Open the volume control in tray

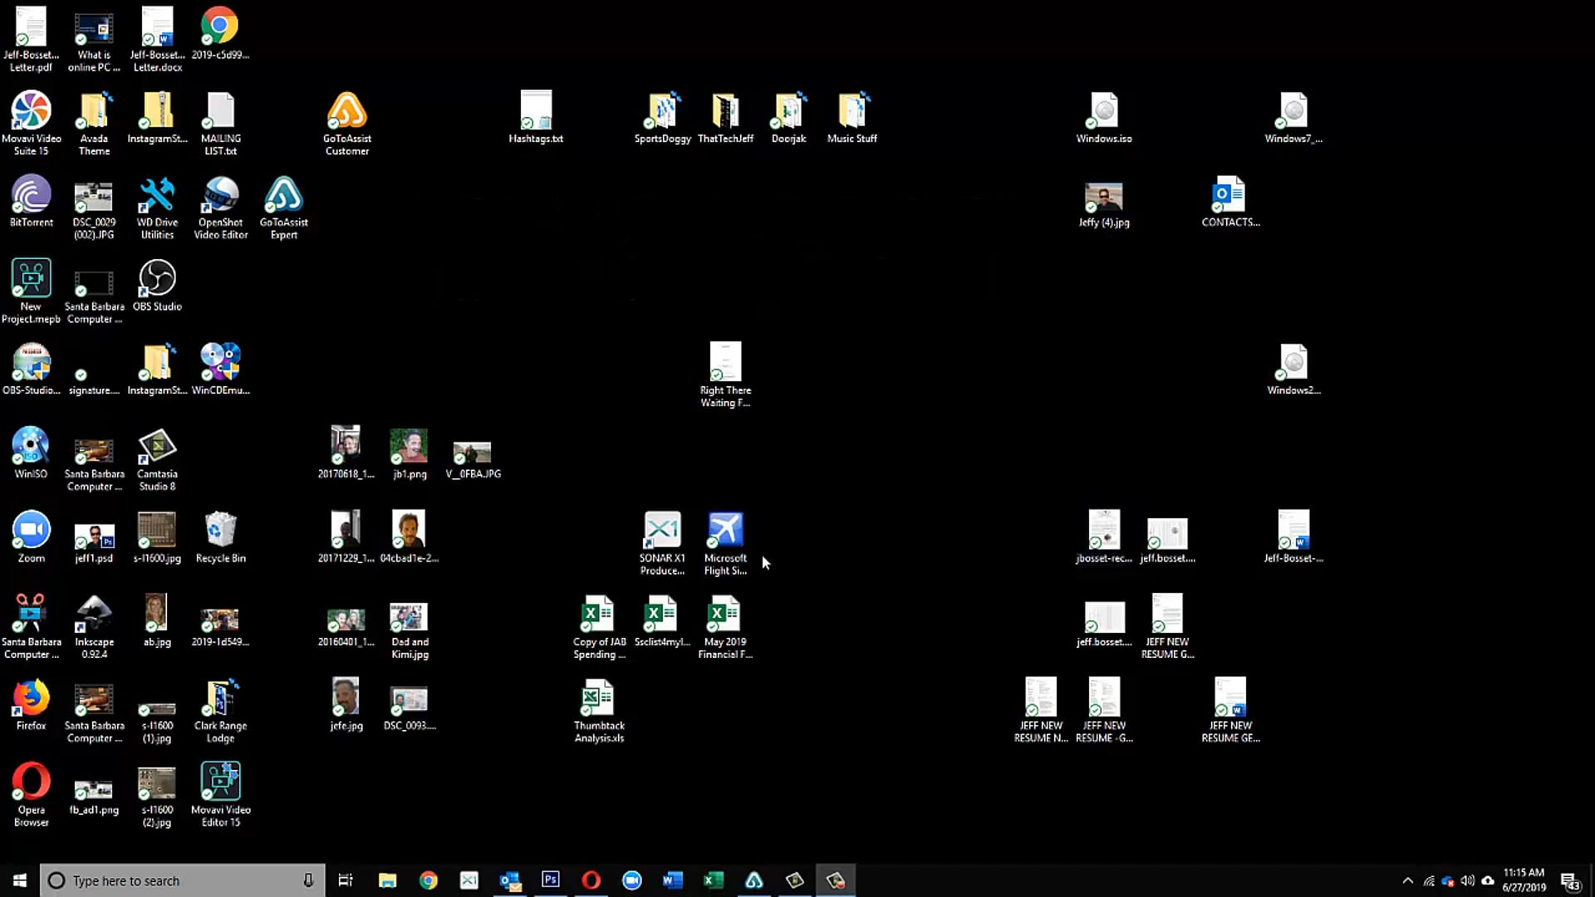[1468, 880]
